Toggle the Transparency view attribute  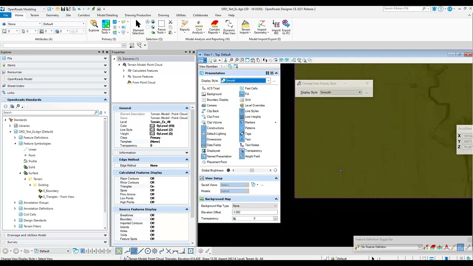click(x=251, y=151)
